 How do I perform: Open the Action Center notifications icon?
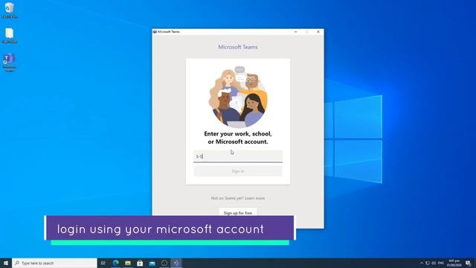click(x=469, y=263)
